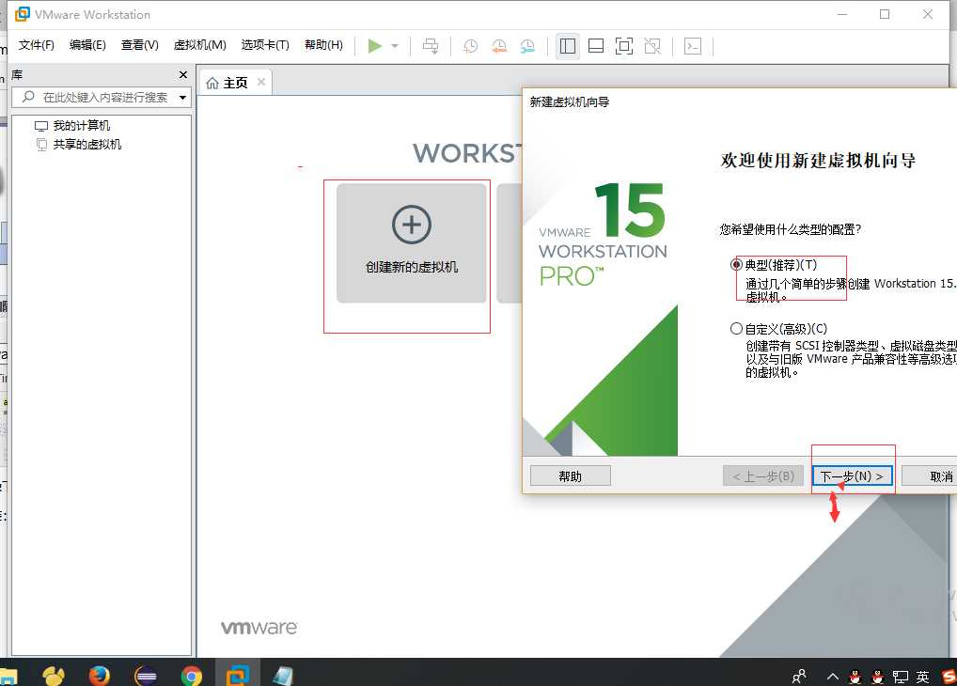Open the notebook app on the taskbar

pos(283,675)
